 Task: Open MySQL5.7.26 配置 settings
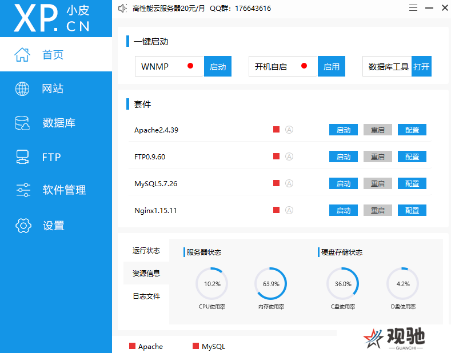[x=412, y=183]
